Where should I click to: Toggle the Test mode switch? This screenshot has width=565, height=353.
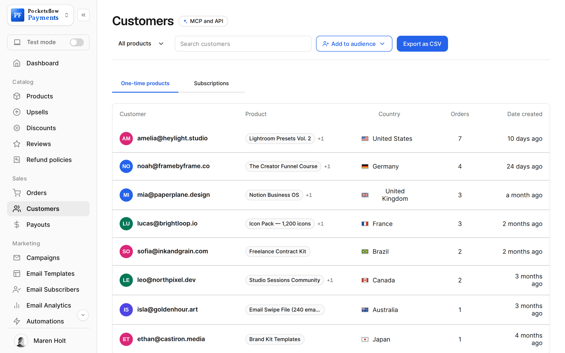coord(77,42)
